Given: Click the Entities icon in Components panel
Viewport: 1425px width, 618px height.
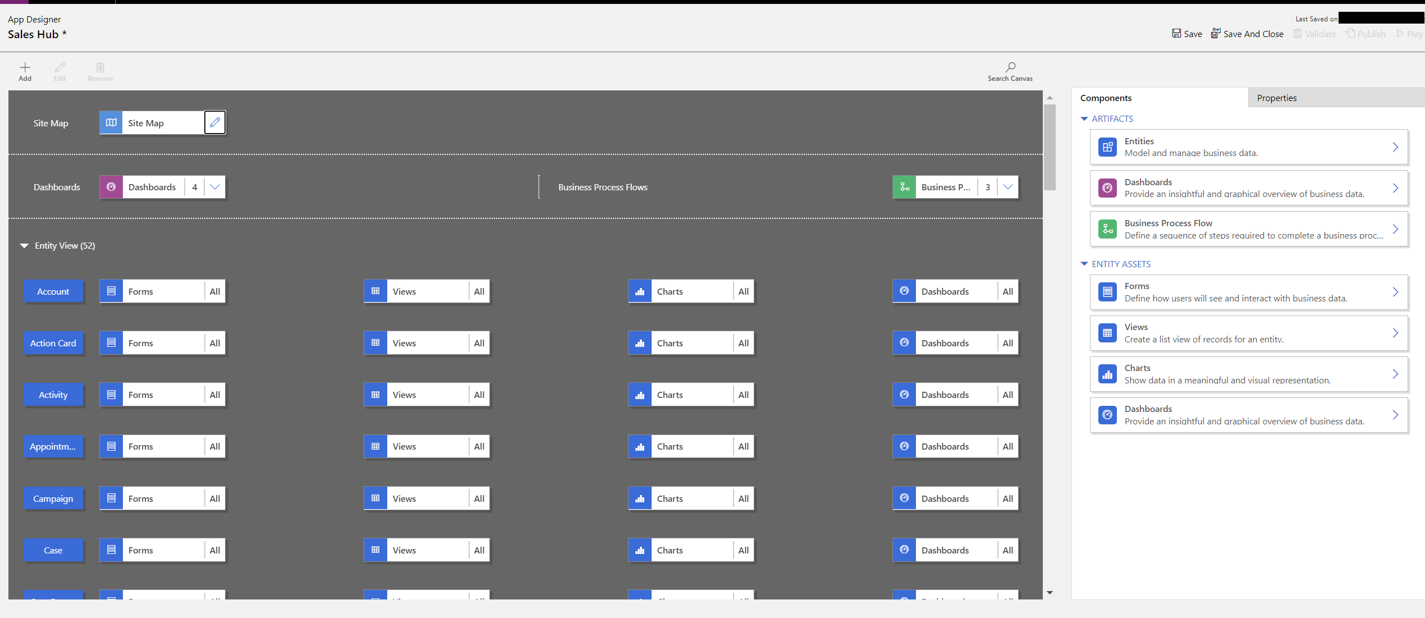Looking at the screenshot, I should pos(1107,147).
